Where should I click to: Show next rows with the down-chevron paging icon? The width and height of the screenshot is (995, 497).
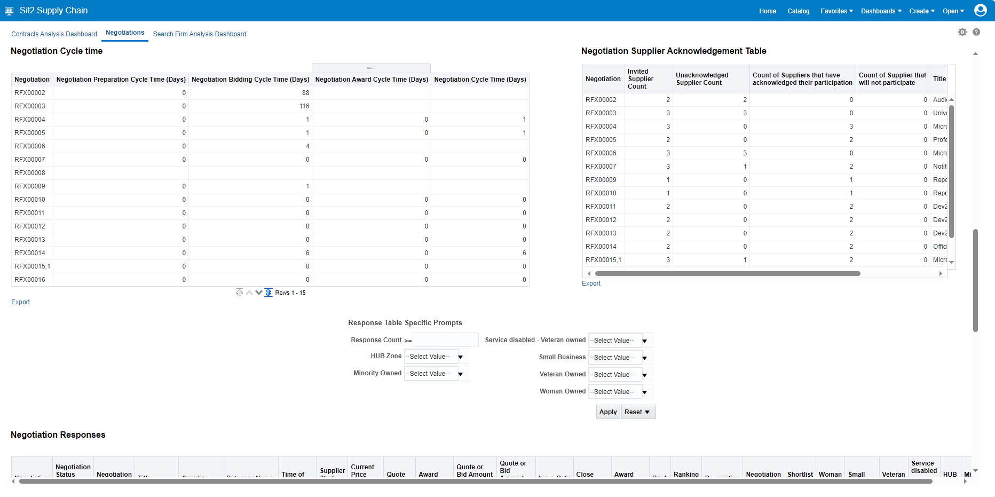259,292
